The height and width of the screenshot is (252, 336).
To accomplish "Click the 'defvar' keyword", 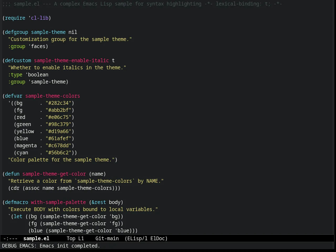I will pyautogui.click(x=14, y=96).
